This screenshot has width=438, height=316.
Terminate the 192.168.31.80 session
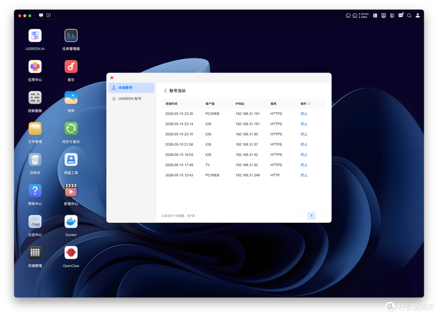click(x=304, y=134)
